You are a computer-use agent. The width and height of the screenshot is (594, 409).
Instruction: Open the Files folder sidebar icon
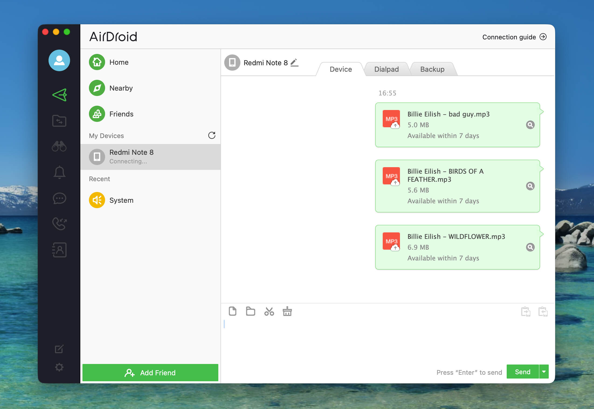point(59,121)
